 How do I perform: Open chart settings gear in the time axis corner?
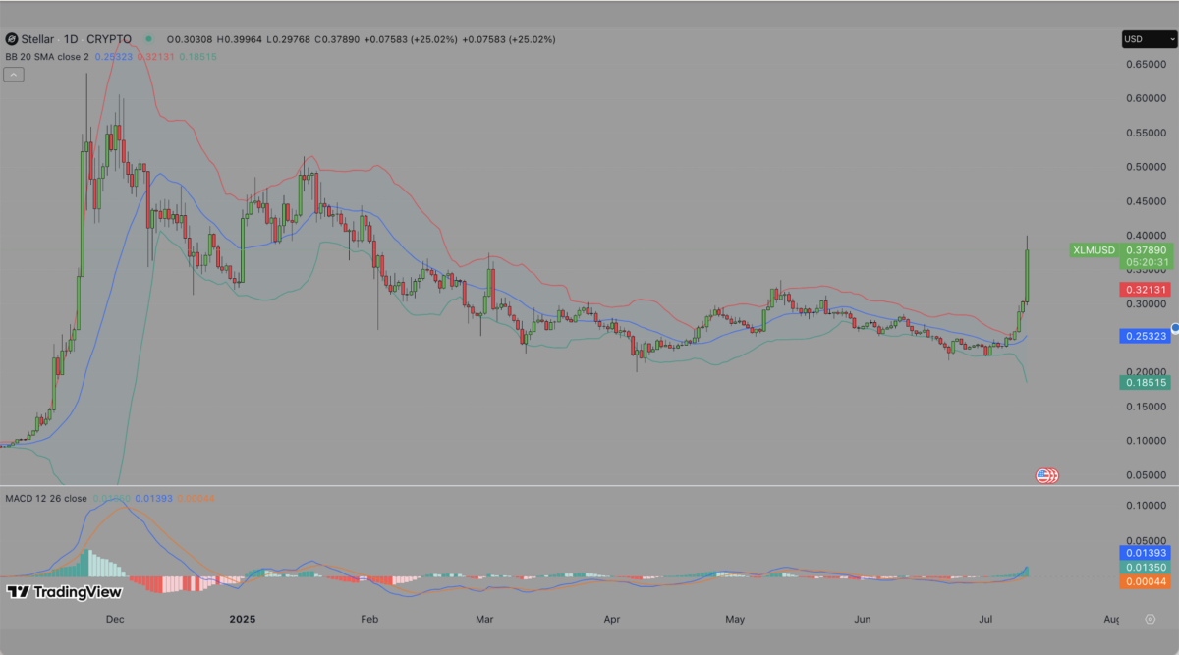[1150, 620]
